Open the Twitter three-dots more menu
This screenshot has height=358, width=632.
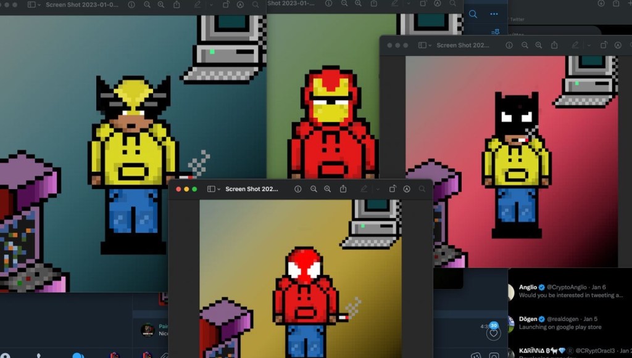(494, 14)
